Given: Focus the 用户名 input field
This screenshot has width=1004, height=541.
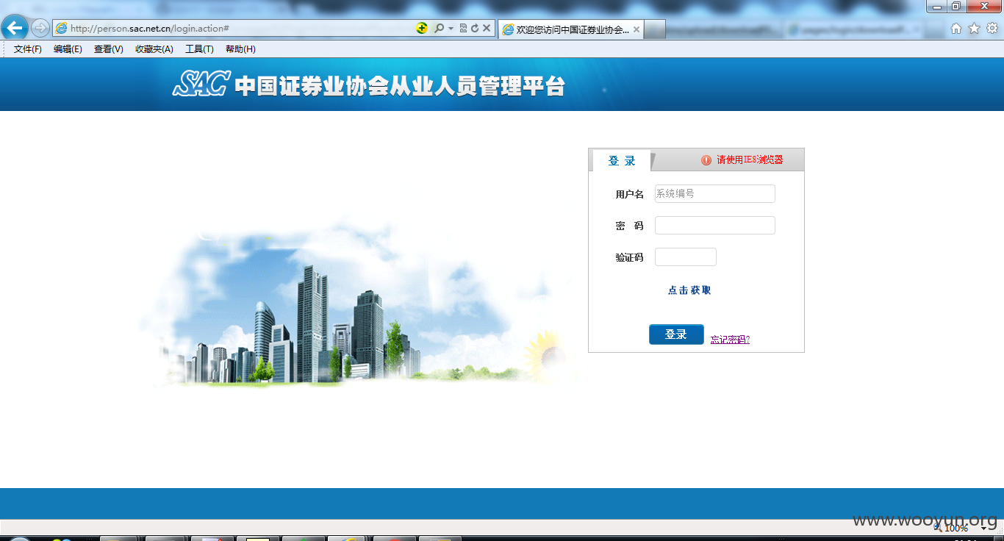Looking at the screenshot, I should pos(714,193).
